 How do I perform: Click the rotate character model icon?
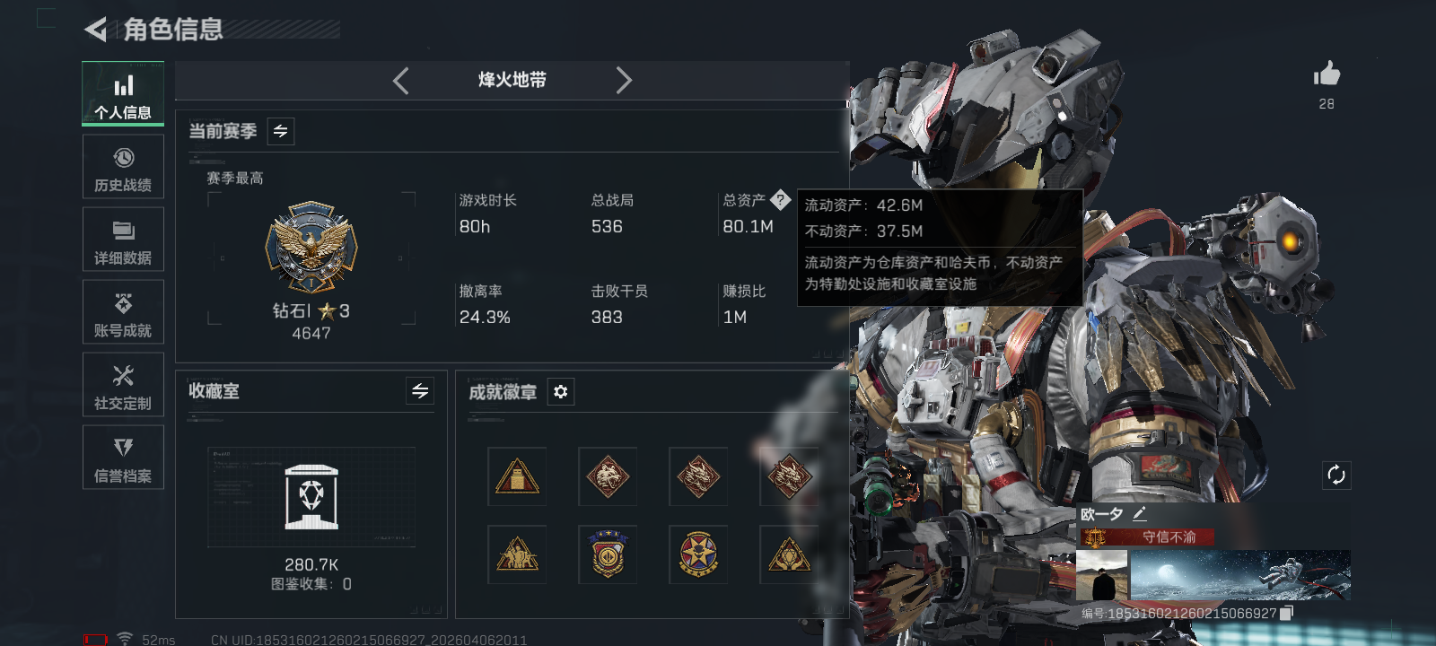click(x=1336, y=475)
